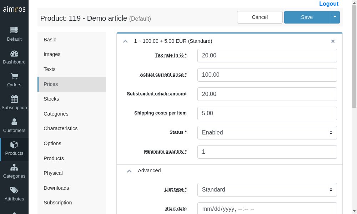Collapse the Advanced section
Viewport: 357px width, 214px height.
tap(129, 171)
